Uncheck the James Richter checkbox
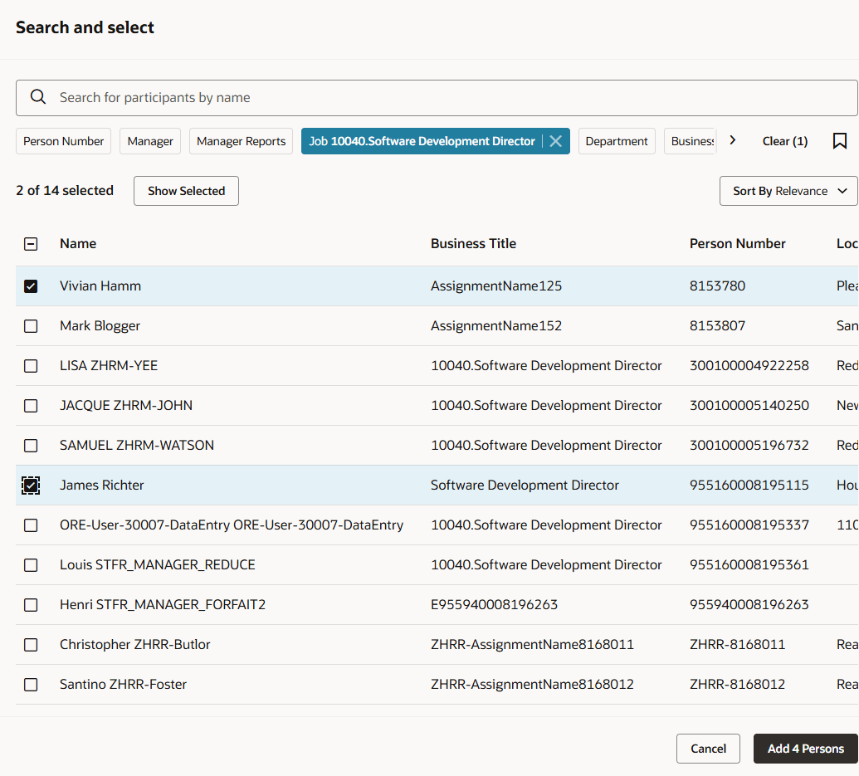Screen dimensions: 859x776 point(31,486)
